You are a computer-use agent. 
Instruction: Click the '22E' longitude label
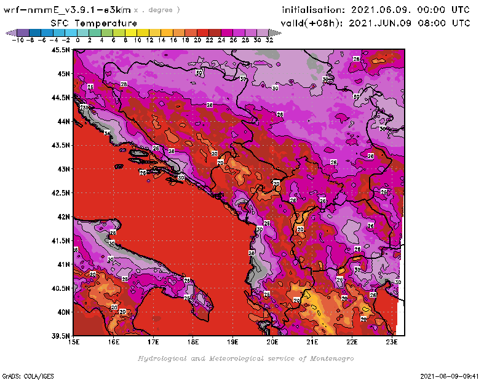352,342
